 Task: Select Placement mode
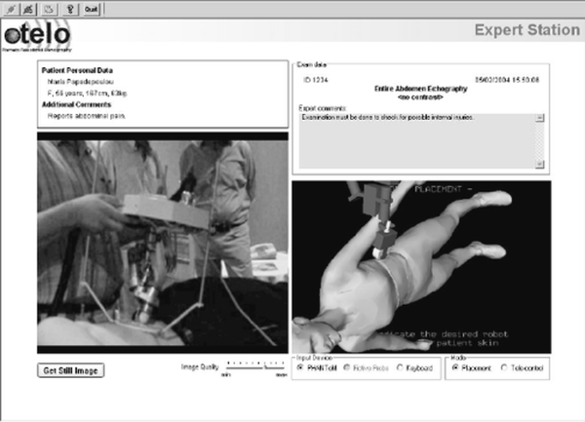coord(454,368)
